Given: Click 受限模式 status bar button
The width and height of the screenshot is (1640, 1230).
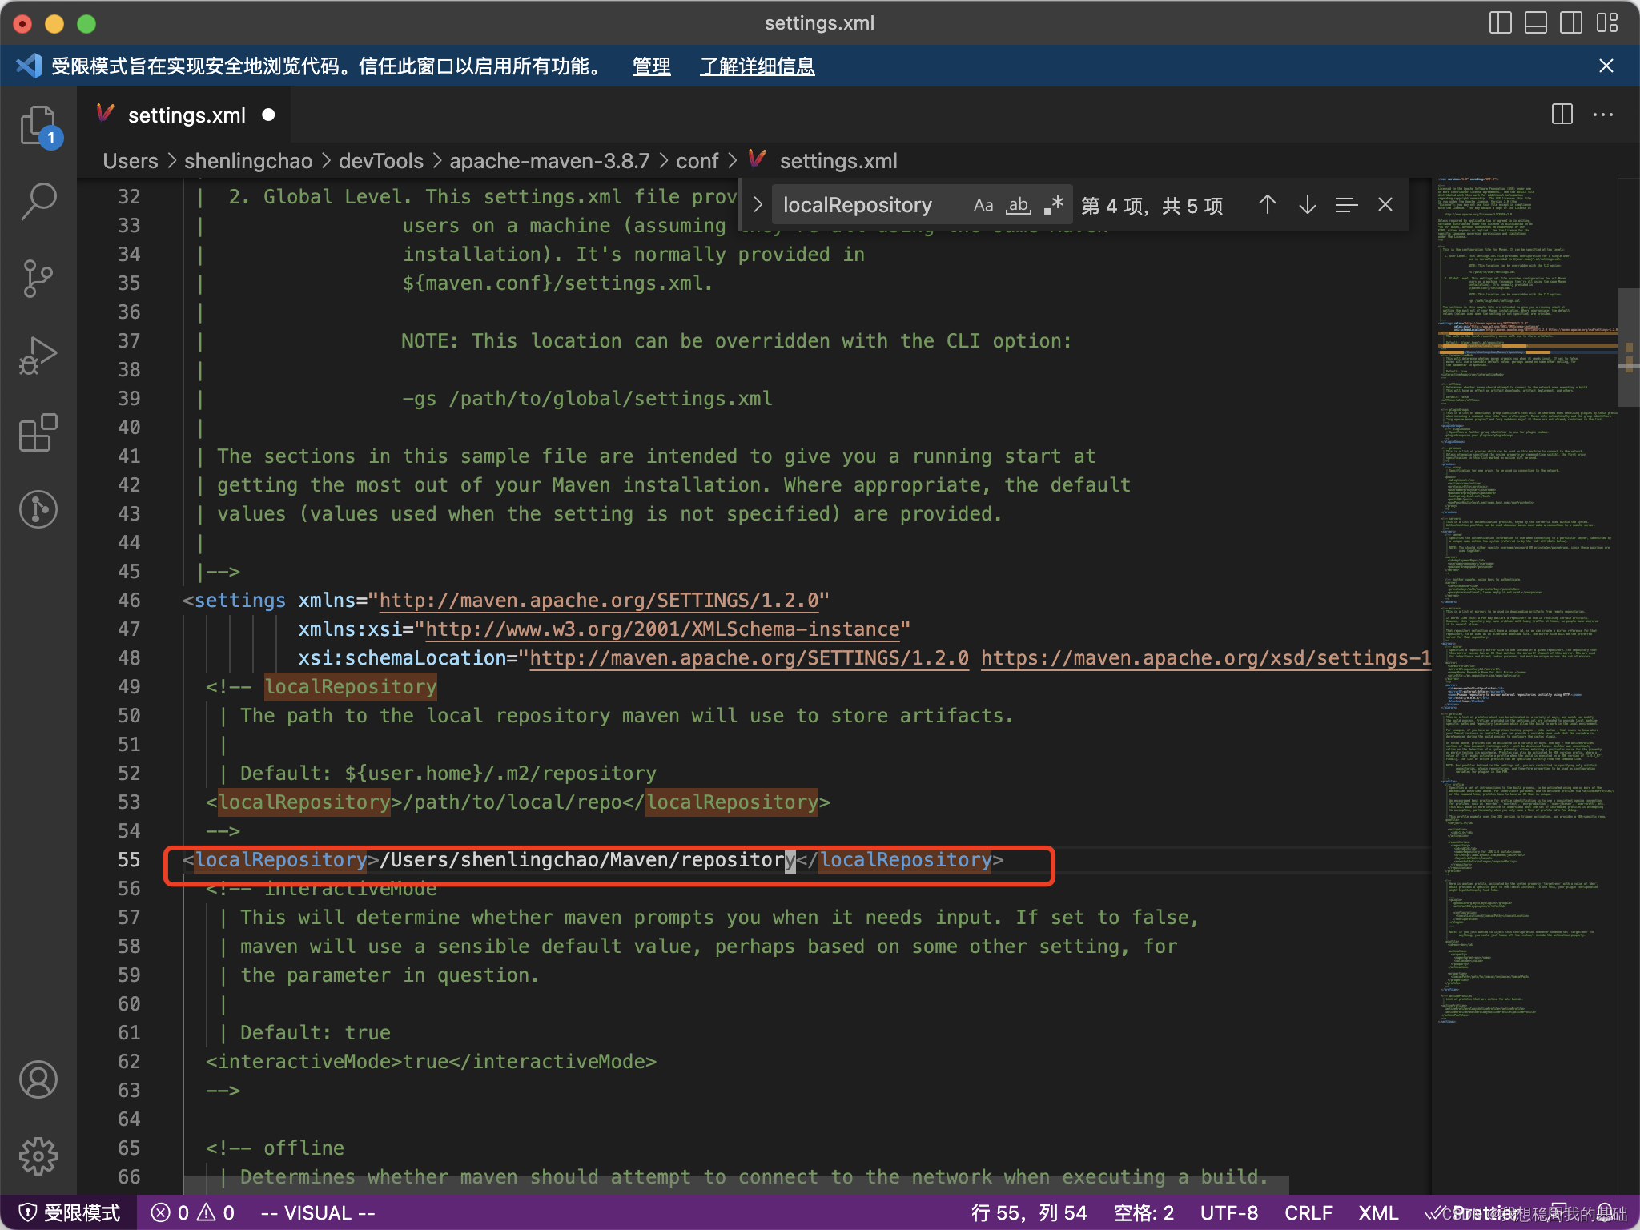Looking at the screenshot, I should pyautogui.click(x=69, y=1212).
